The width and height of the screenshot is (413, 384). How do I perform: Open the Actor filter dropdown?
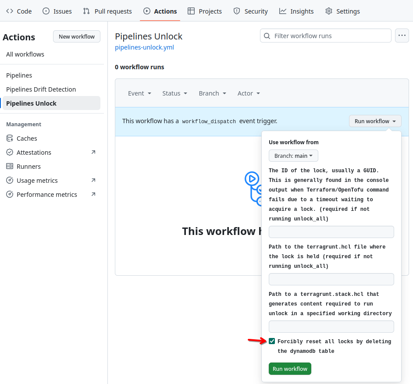click(249, 93)
